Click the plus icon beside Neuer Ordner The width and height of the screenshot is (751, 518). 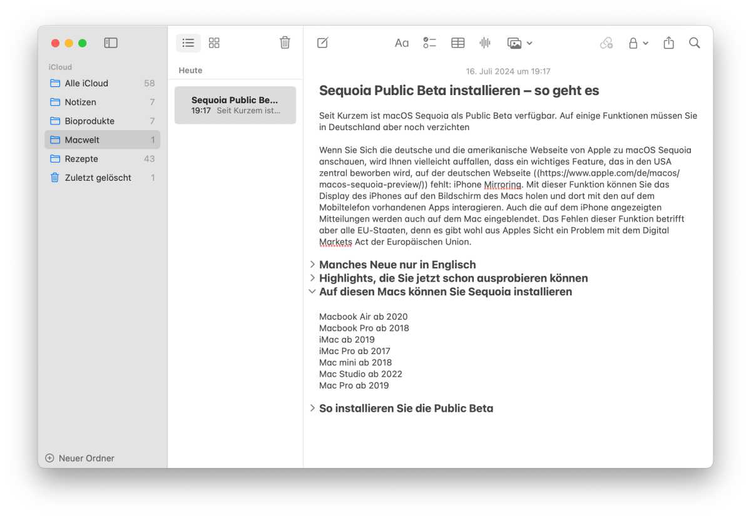coord(50,458)
